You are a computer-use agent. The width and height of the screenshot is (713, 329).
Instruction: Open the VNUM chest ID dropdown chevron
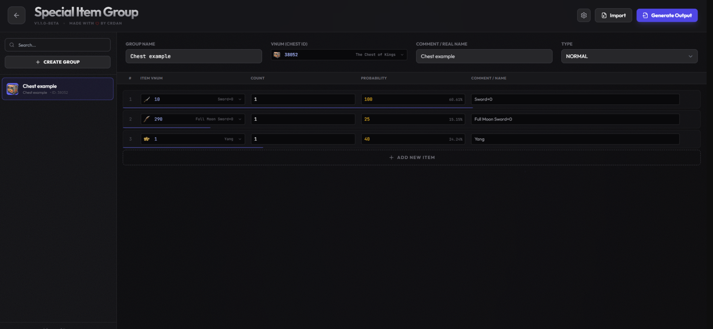click(402, 55)
